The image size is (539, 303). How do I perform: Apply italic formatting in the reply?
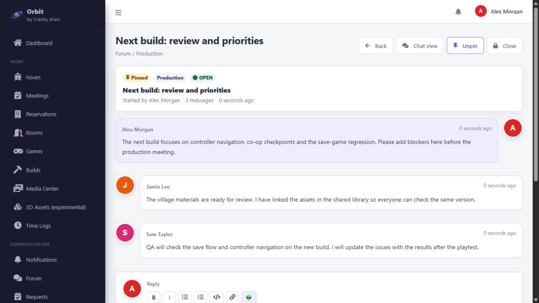169,297
